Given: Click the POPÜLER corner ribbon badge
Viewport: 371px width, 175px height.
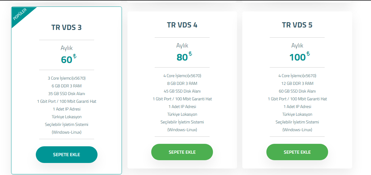Looking at the screenshot, I should (20, 15).
